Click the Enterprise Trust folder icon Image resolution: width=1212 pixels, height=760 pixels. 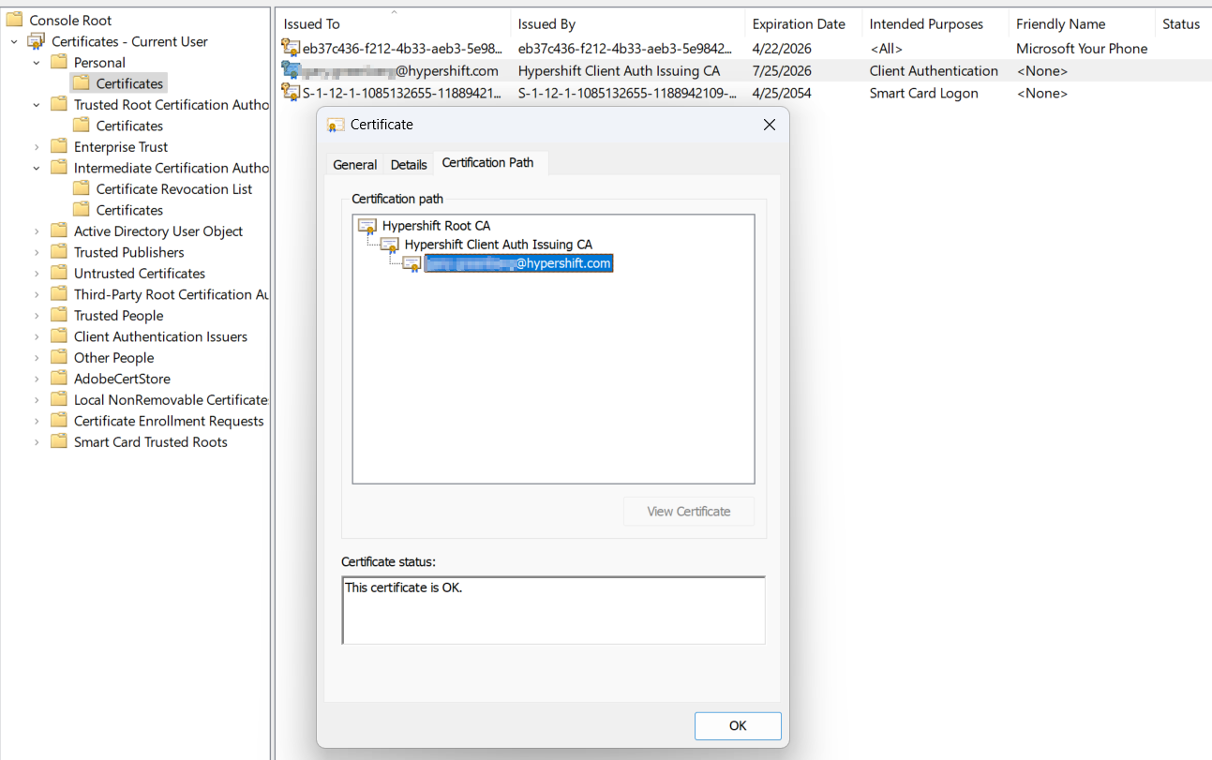tap(59, 146)
